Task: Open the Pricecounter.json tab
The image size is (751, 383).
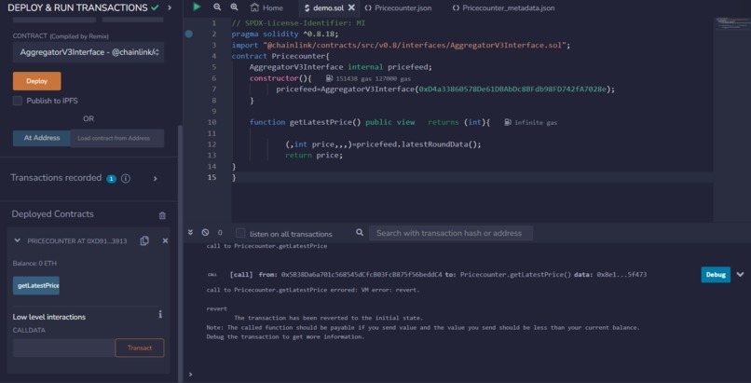Action: click(x=398, y=7)
